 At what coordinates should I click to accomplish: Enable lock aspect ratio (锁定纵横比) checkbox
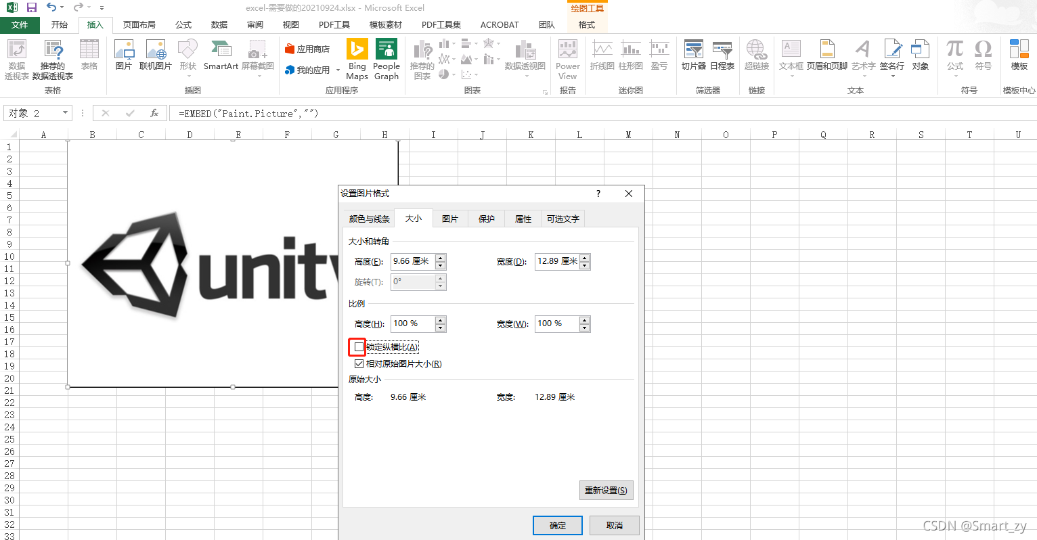[x=359, y=347]
